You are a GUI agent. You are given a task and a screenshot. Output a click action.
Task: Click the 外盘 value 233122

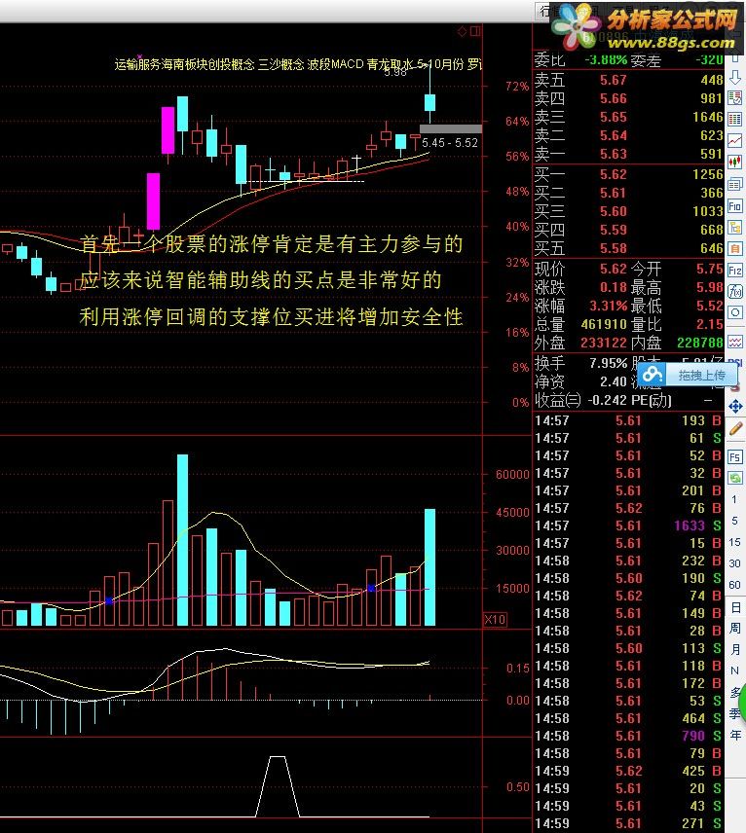(604, 343)
